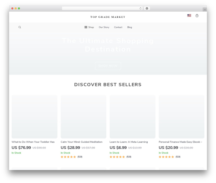This screenshot has width=216, height=183.
Task: Open the Shop hamburger menu
Action: point(89,27)
